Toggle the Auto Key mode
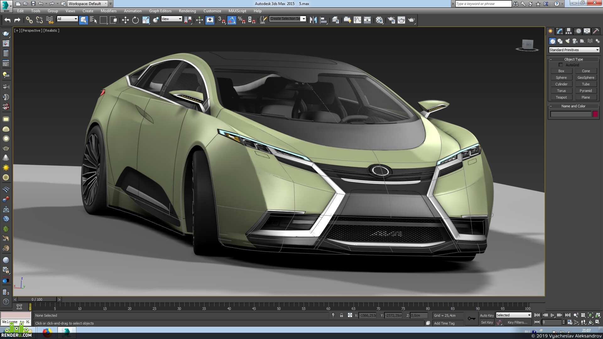This screenshot has width=603, height=339. [x=486, y=315]
